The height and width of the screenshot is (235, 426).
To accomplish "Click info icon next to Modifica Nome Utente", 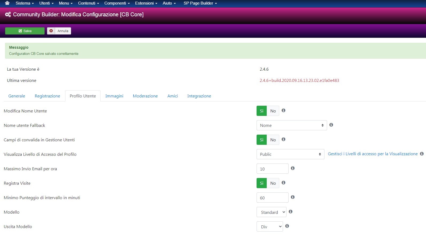I will pyautogui.click(x=284, y=110).
